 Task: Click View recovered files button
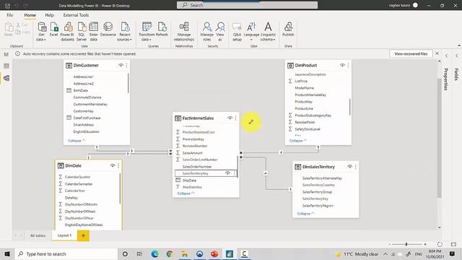[411, 54]
